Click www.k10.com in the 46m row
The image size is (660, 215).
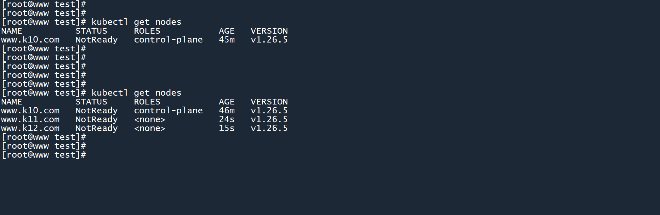coord(30,111)
